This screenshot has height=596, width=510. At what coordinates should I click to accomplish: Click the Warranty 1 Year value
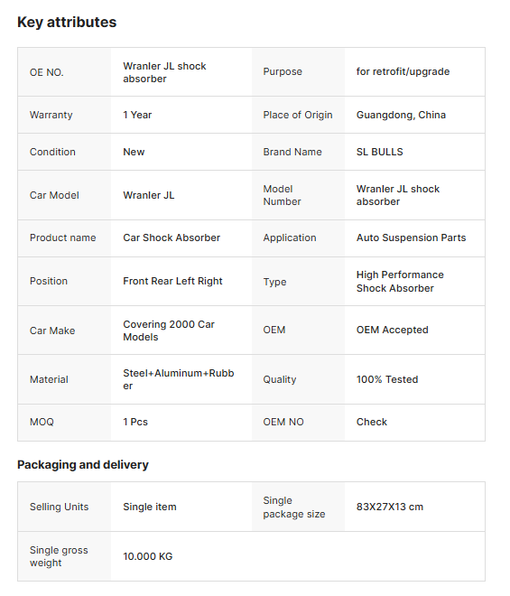point(137,115)
